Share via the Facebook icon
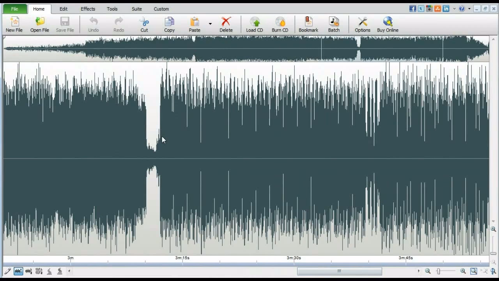 click(413, 8)
